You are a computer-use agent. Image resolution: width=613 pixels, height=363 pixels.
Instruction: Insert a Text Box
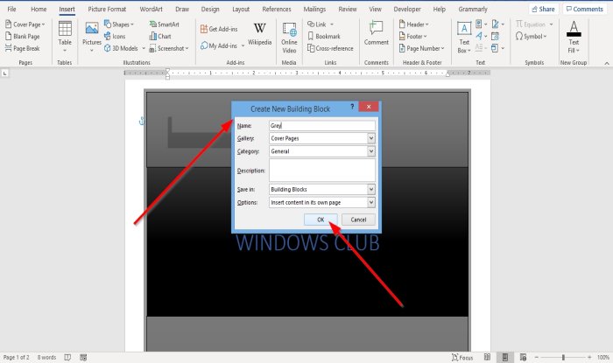(464, 37)
